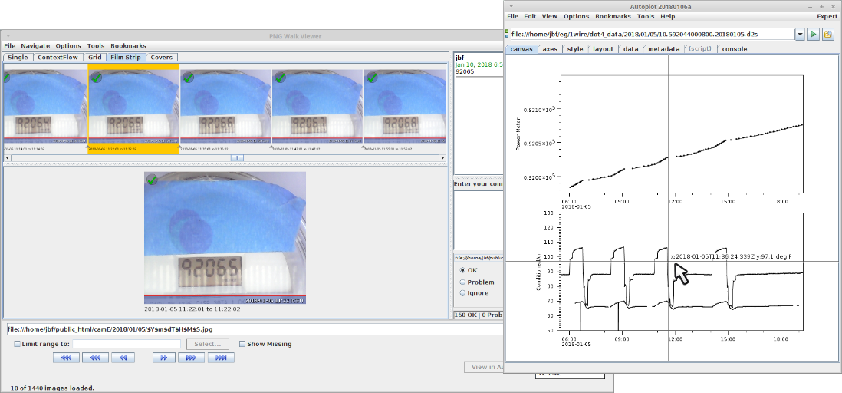Switch to Autoplot metadata tab

[664, 49]
